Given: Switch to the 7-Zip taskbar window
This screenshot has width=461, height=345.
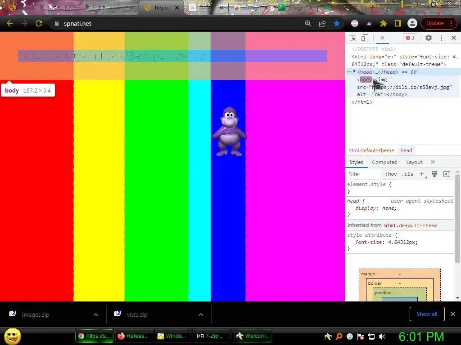Looking at the screenshot, I should pos(212,336).
